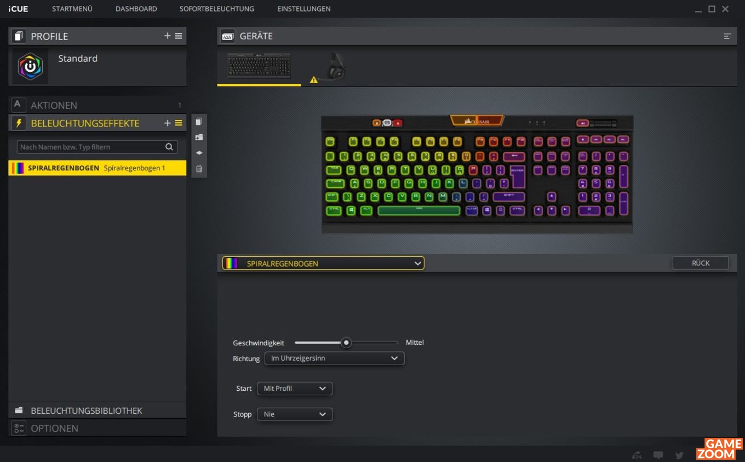Click lightning bolt Beleuchtungseffekte icon
This screenshot has height=462, width=745.
(x=19, y=123)
